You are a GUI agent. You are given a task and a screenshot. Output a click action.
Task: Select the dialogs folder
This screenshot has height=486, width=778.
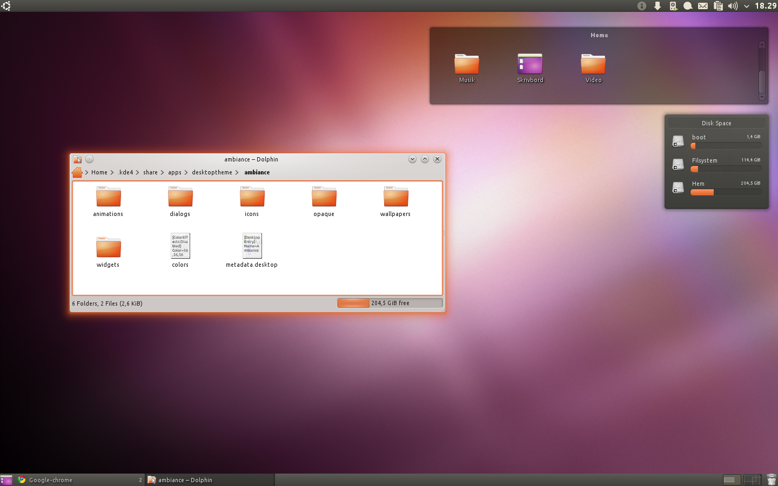coord(180,201)
